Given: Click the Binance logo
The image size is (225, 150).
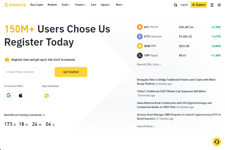Looking at the screenshot, I should (15, 5).
